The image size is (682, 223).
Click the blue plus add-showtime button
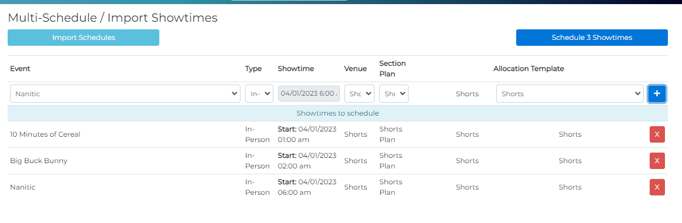(657, 94)
